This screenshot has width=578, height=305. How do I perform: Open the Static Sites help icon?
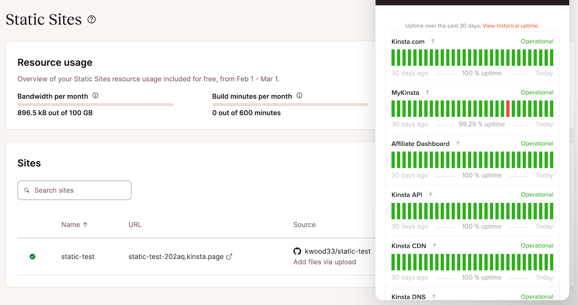pyautogui.click(x=92, y=20)
